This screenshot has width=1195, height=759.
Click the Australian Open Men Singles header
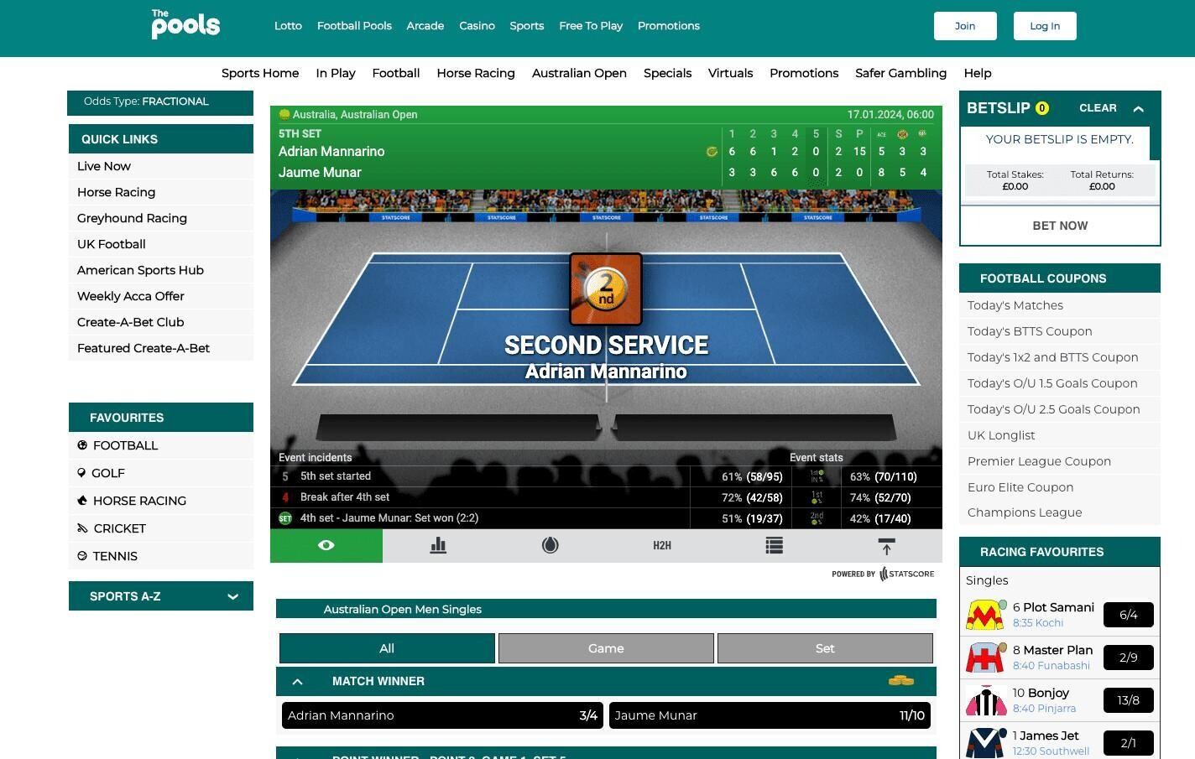click(606, 609)
